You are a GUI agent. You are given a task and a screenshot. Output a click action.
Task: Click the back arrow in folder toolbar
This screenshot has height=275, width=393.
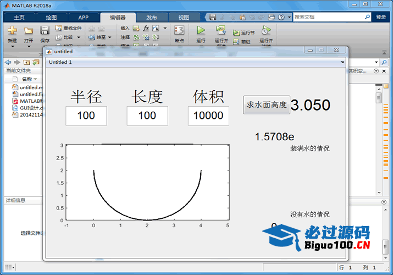pyautogui.click(x=8, y=62)
